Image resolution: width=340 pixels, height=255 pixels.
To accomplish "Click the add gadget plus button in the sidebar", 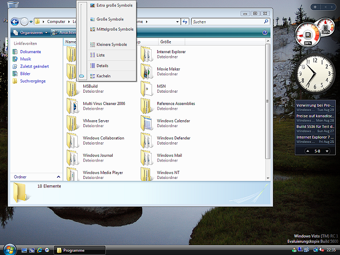I will [315, 7].
